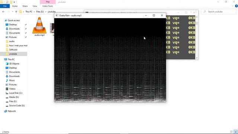This screenshot has width=238, height=134.
Task: Expand chevron after 'This PC' breadcrumb
Action: 34,12
